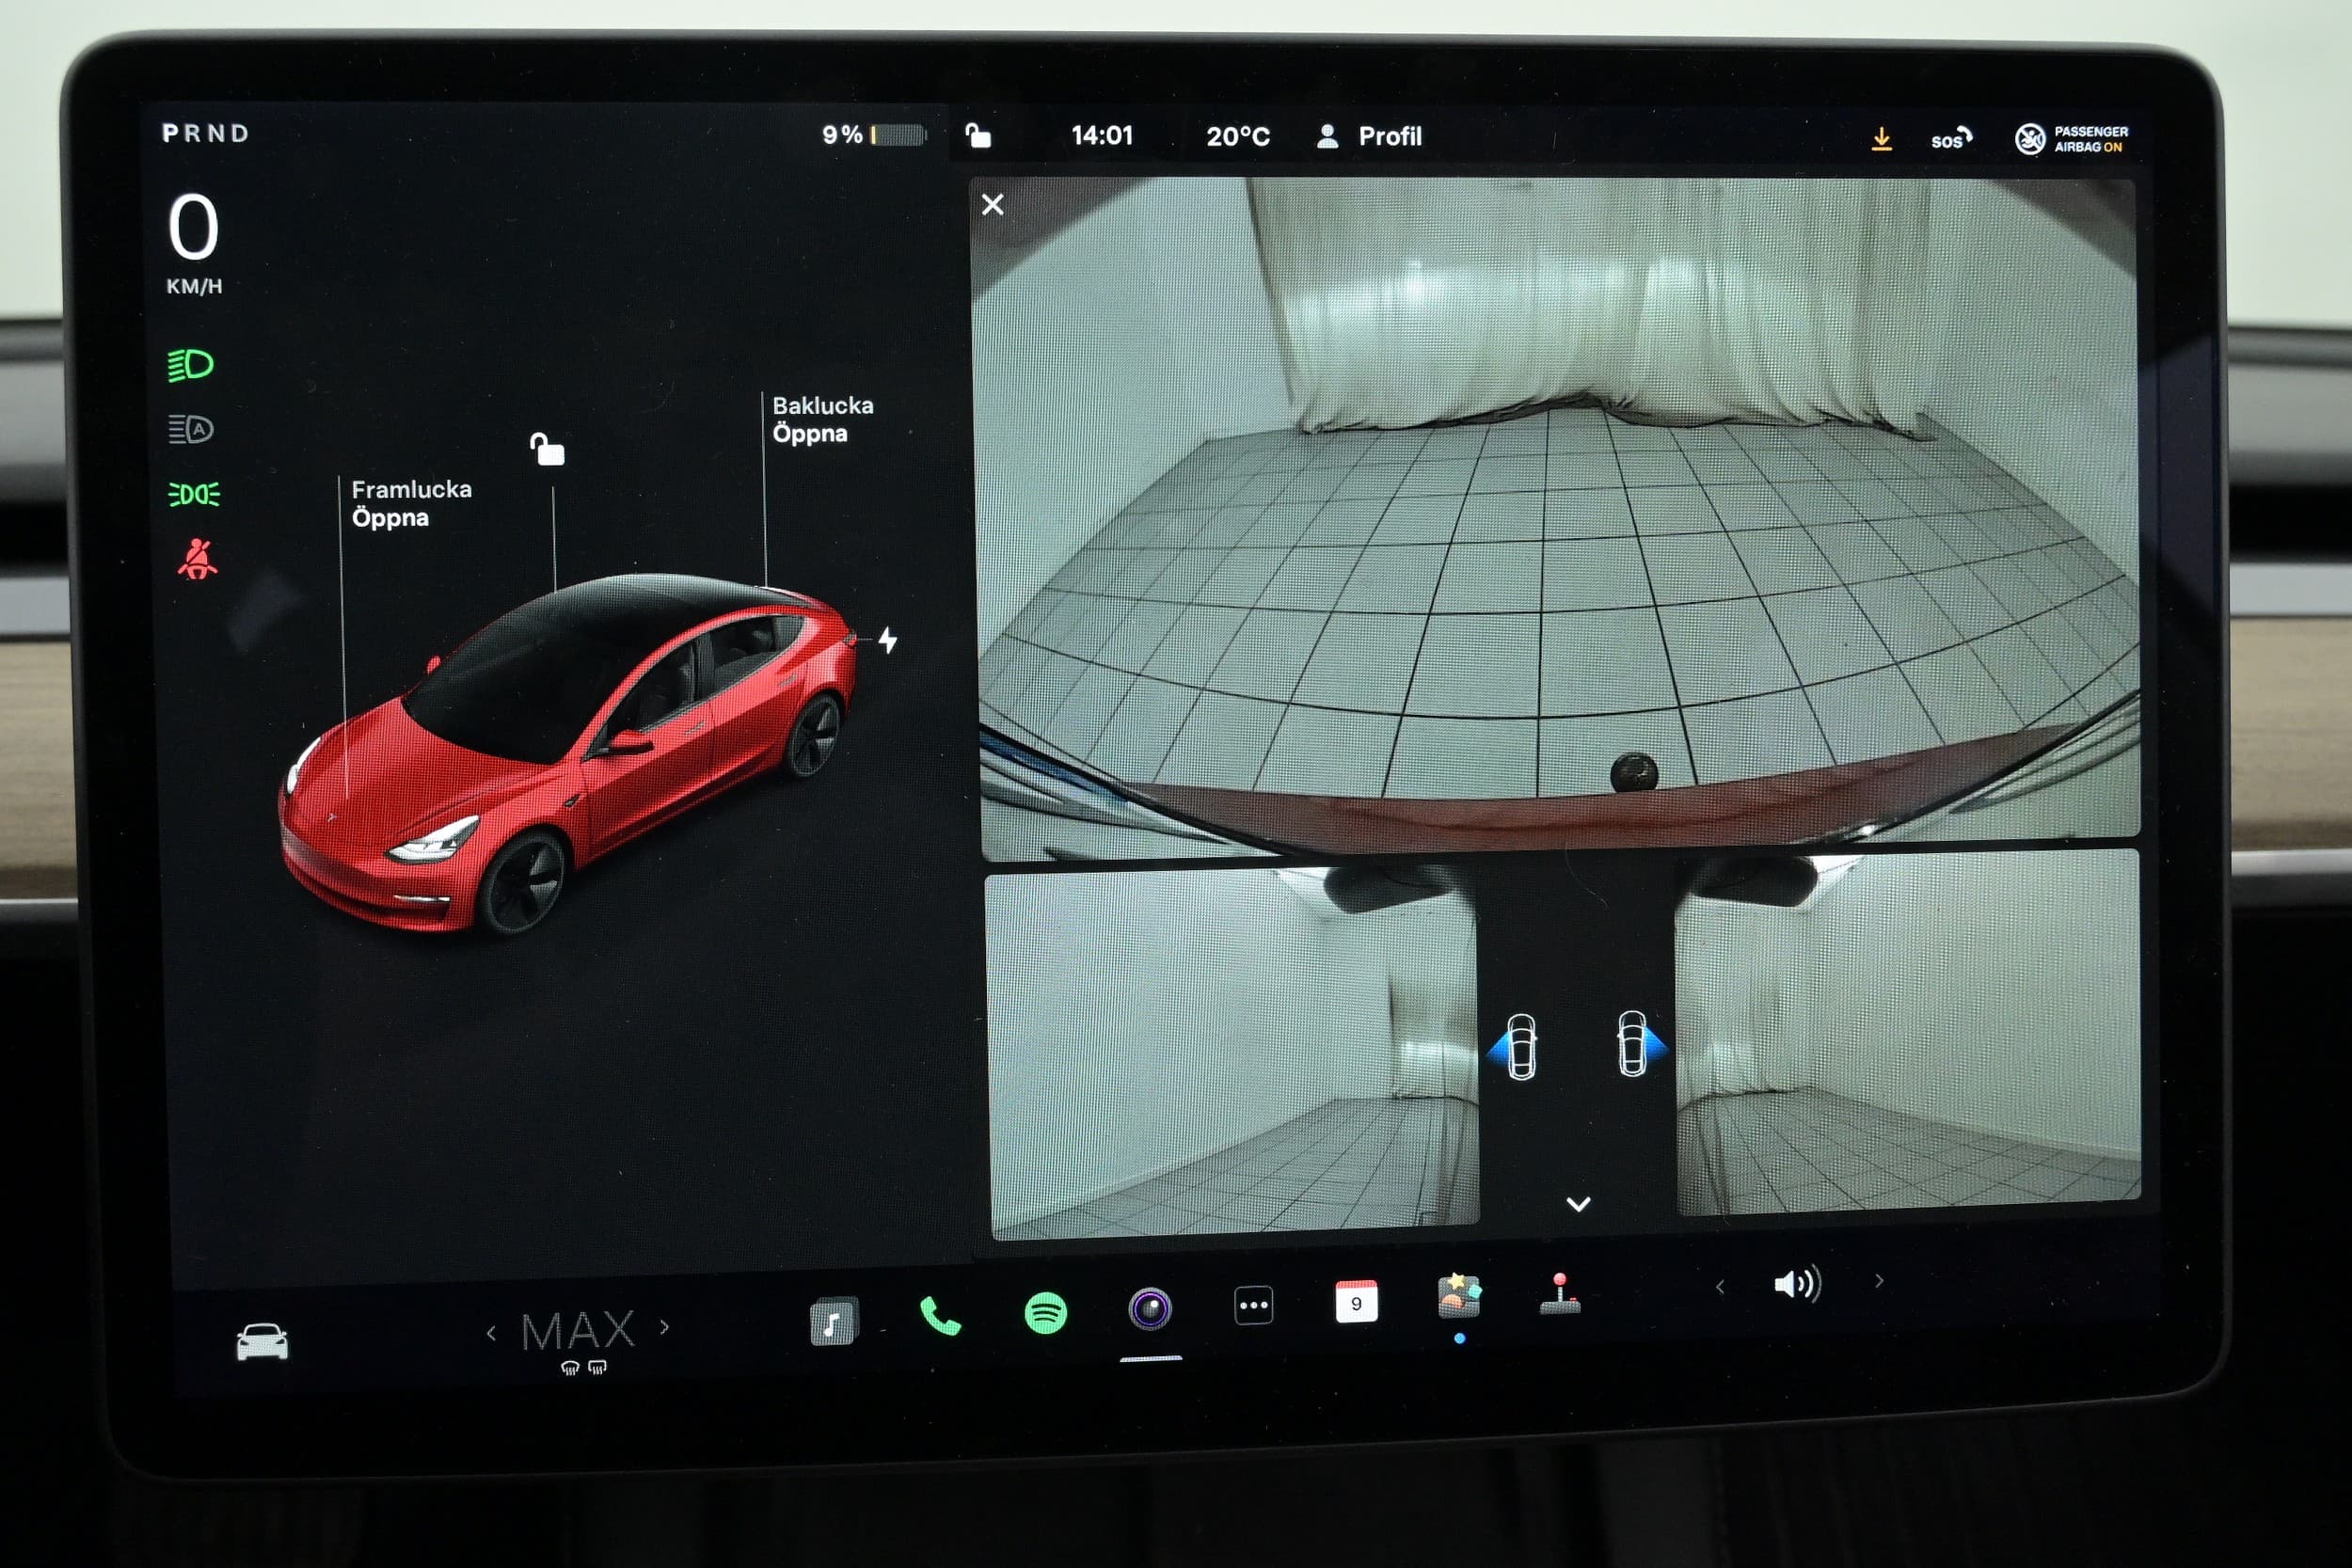The width and height of the screenshot is (2352, 1568).
Task: Tap the 0 KM/H speed readout
Action: tap(193, 243)
